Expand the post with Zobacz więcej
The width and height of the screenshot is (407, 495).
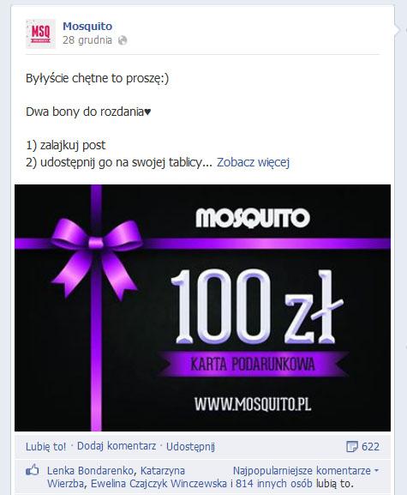click(253, 162)
